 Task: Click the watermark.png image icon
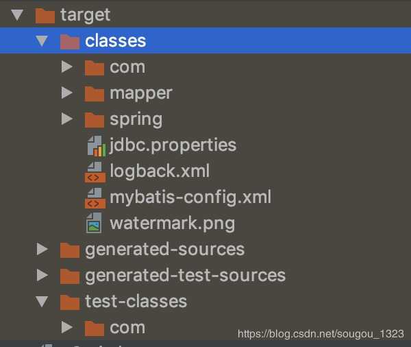[95, 224]
